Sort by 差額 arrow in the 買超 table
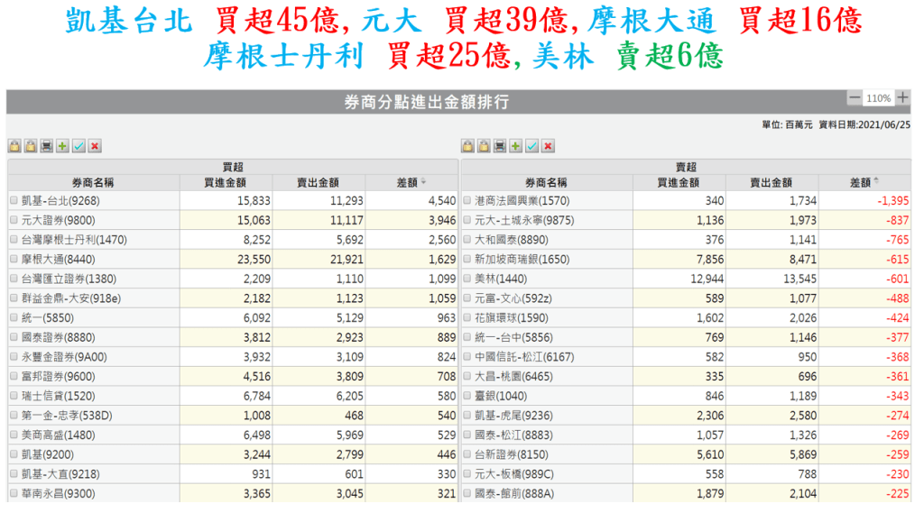The height and width of the screenshot is (513, 924). [424, 182]
